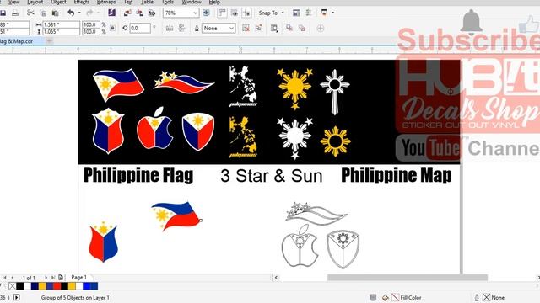Click the no-color X swatch
This screenshot has width=540, height=303.
13,286
